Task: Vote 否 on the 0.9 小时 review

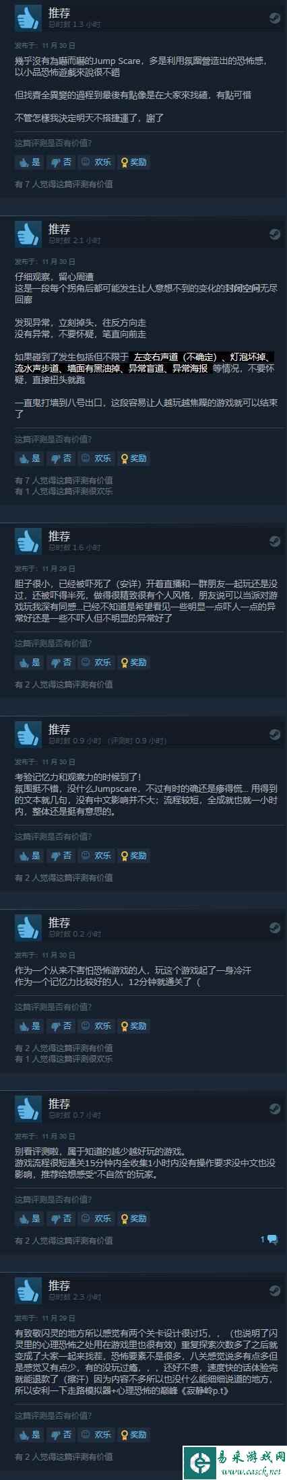Action: 61,856
